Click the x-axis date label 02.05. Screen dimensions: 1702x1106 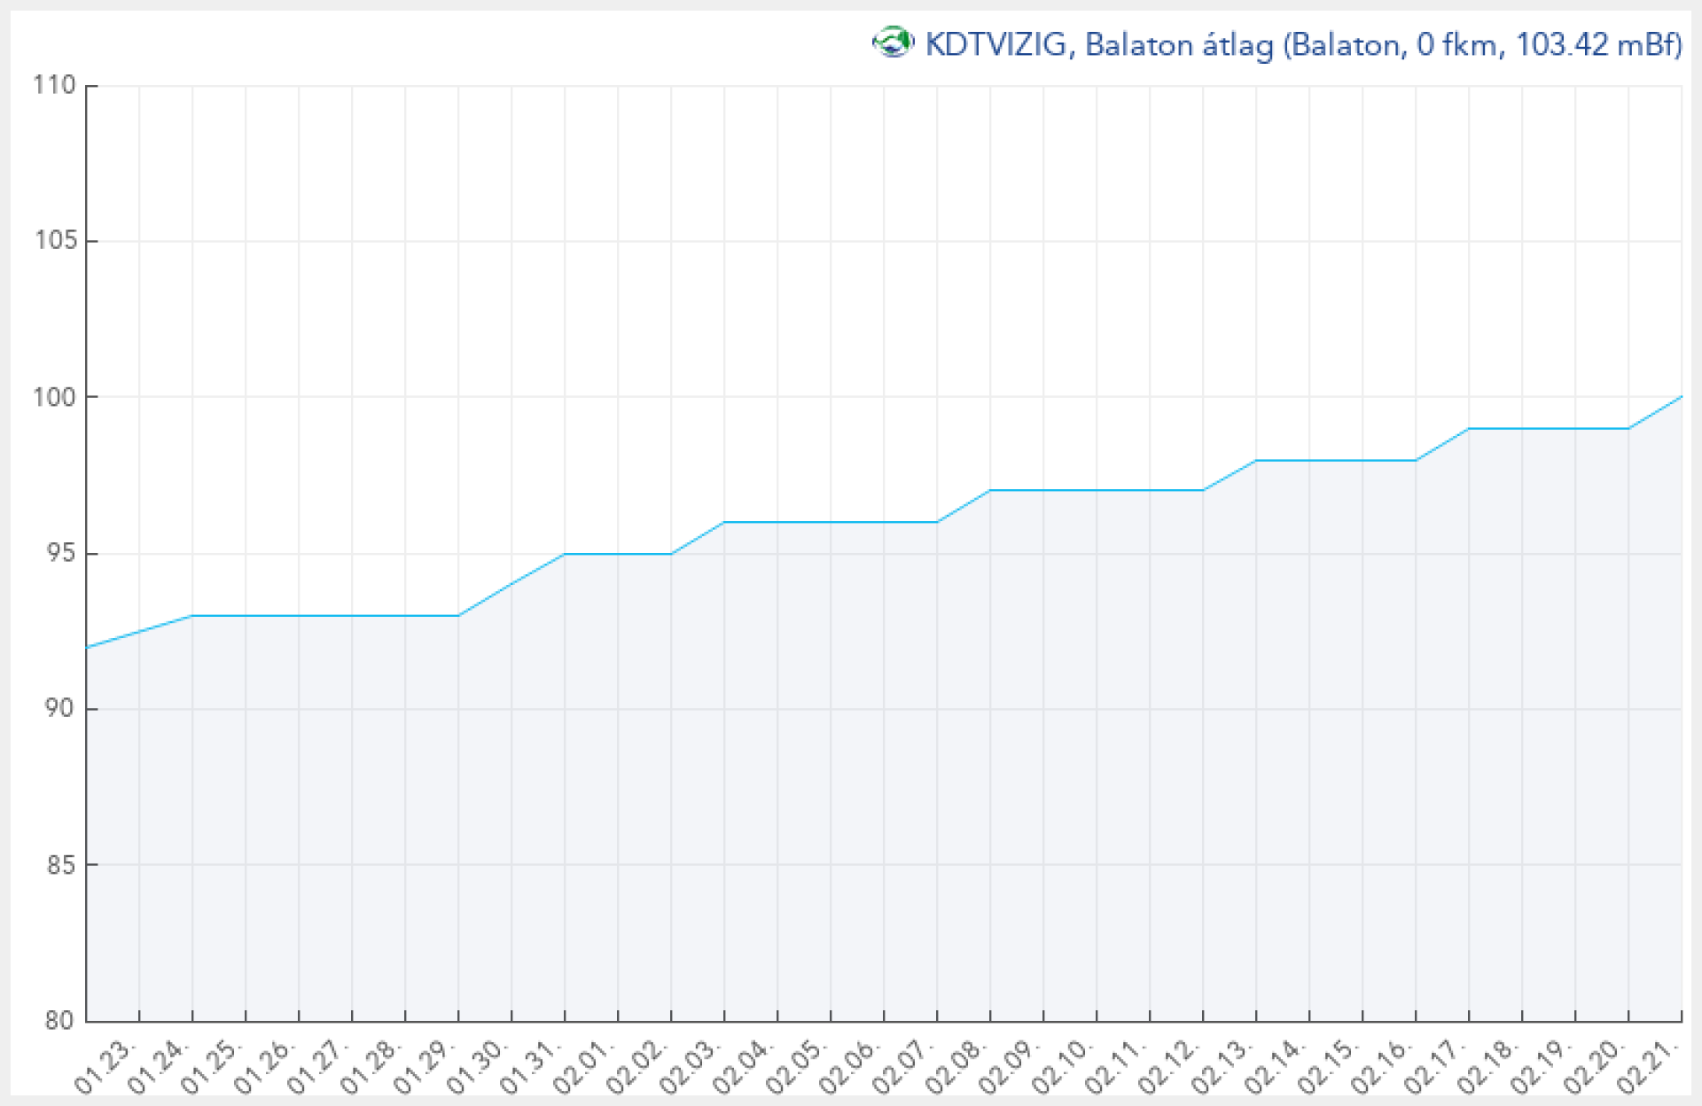coord(796,1067)
